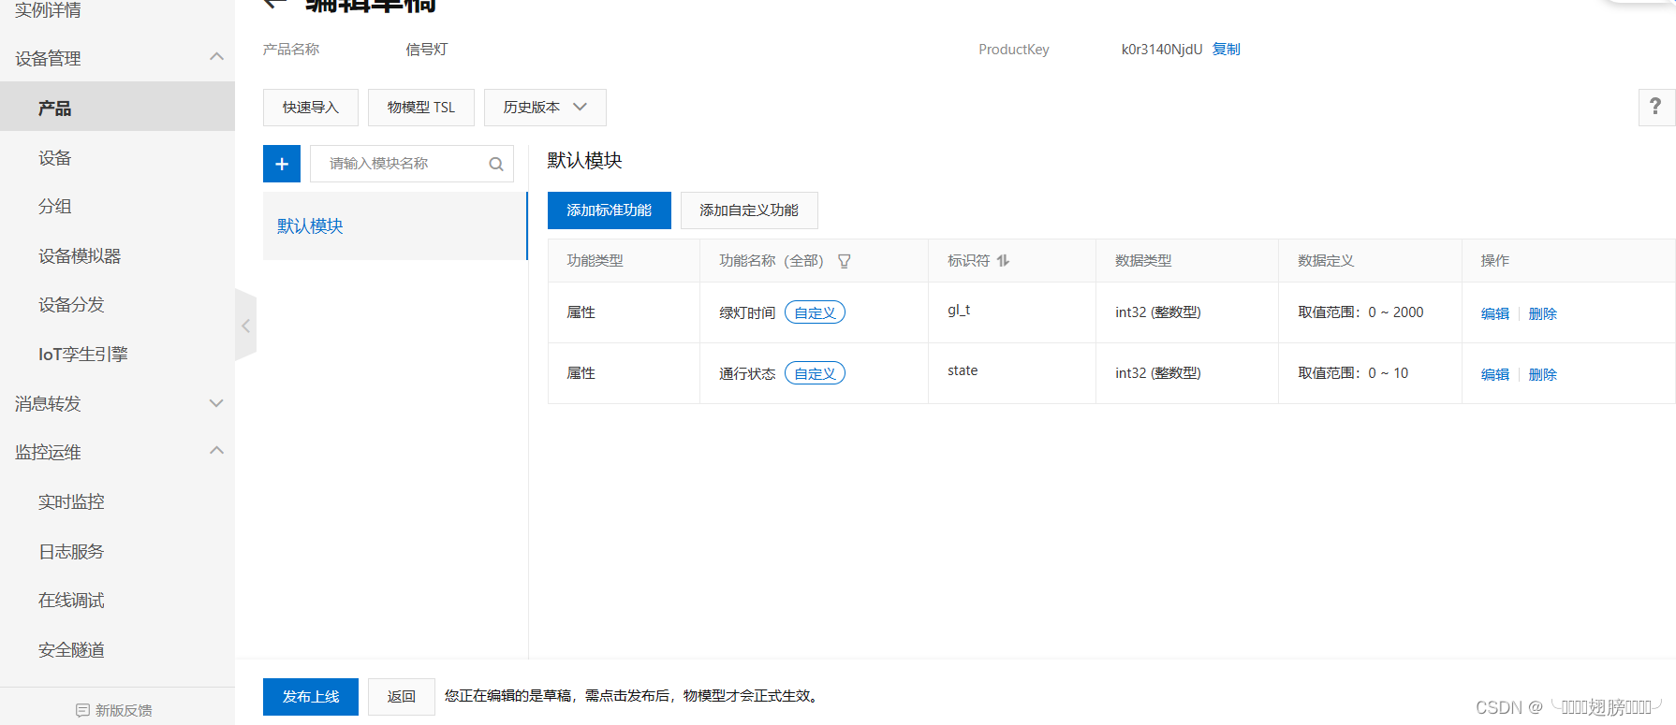1676x725 pixels.
Task: Click the 添加自定义功能 button
Action: coord(749,210)
